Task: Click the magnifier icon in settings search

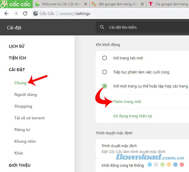Action: (x=102, y=27)
